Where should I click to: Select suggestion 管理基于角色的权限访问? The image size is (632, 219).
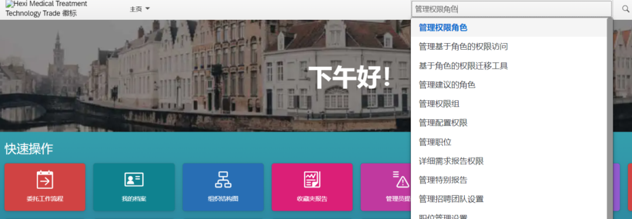pos(509,47)
